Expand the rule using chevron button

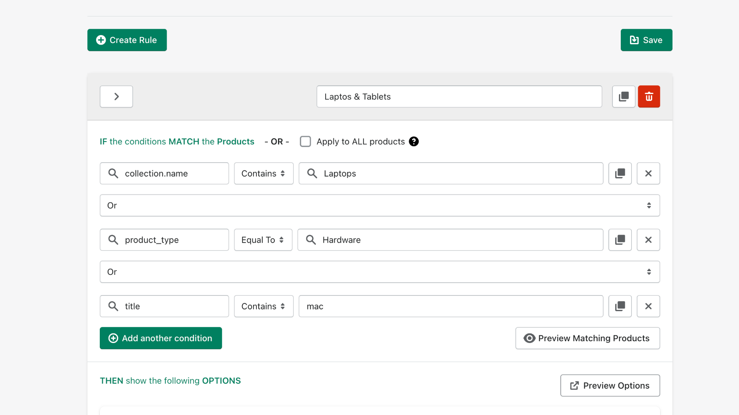[116, 96]
